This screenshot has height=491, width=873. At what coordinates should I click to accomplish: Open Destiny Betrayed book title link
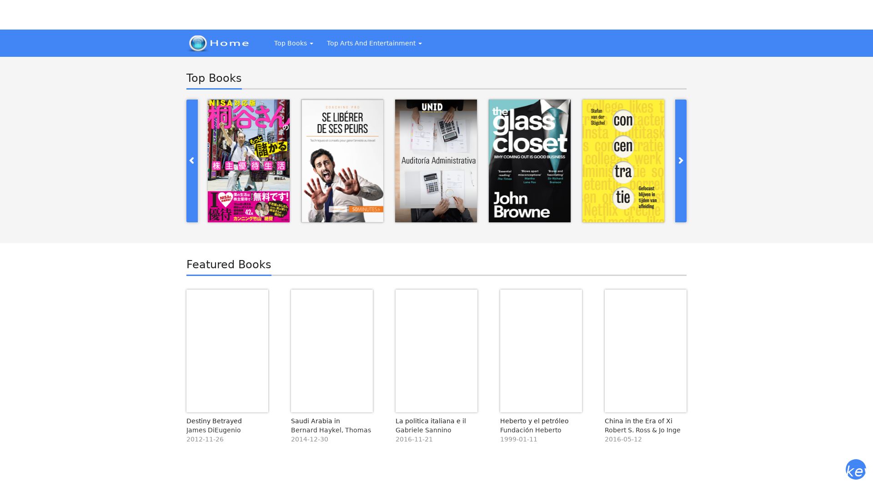[x=214, y=421]
